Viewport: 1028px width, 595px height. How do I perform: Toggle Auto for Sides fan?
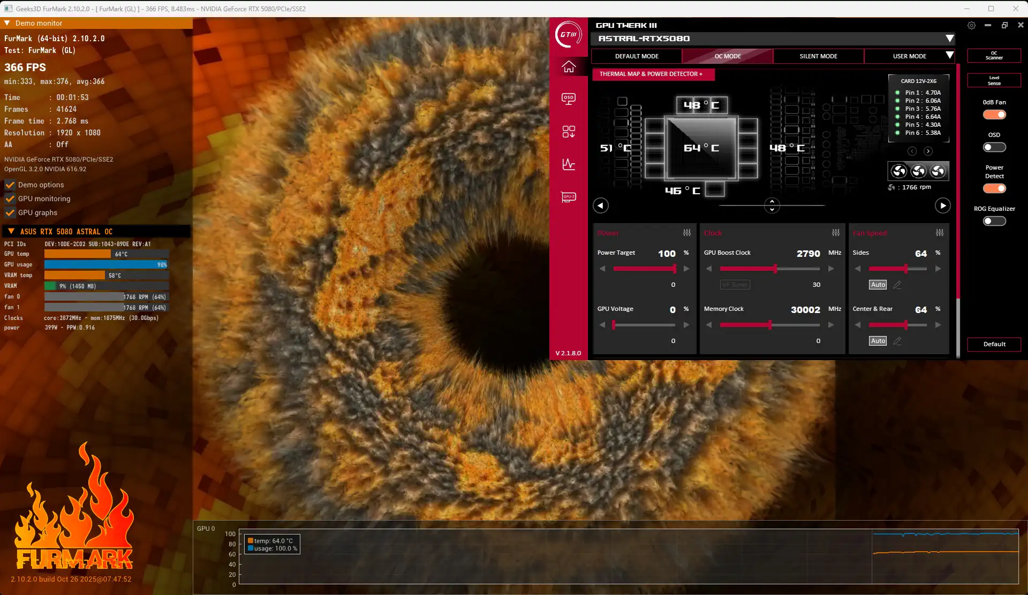pos(878,285)
